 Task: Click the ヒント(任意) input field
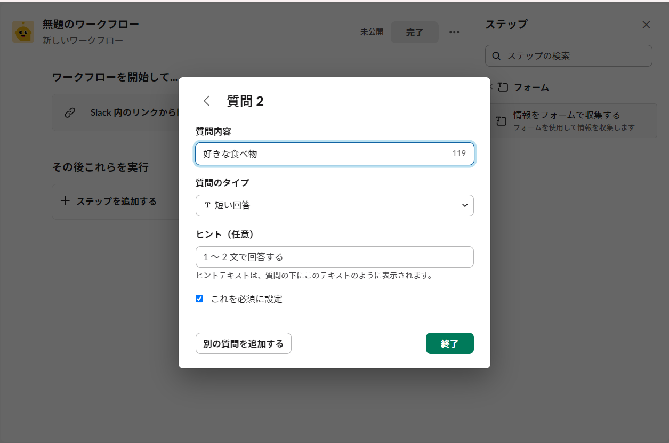tap(335, 257)
